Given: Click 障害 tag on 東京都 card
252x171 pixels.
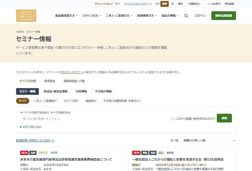Looking at the screenshot, I should [145, 153].
